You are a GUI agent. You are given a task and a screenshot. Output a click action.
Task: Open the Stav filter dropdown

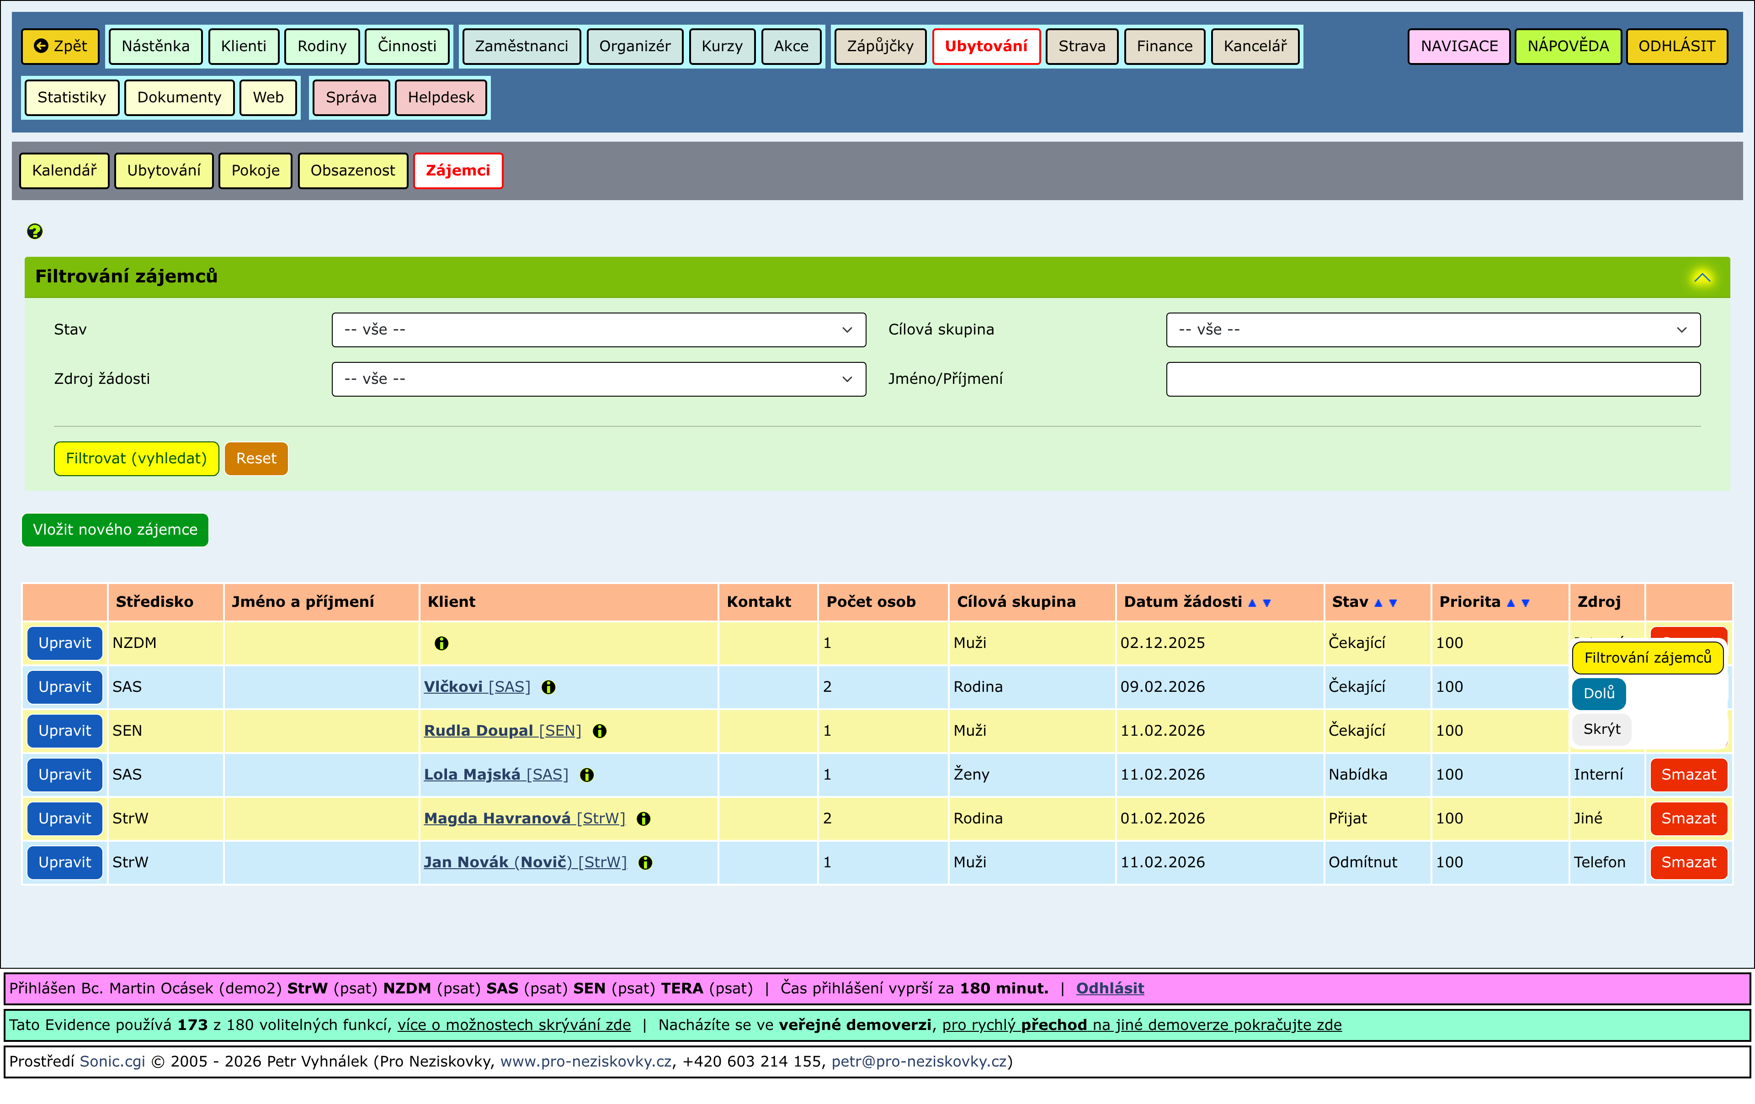tap(598, 329)
